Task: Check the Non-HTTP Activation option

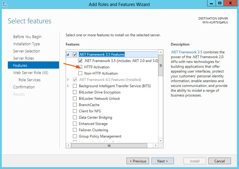Action: [80, 73]
